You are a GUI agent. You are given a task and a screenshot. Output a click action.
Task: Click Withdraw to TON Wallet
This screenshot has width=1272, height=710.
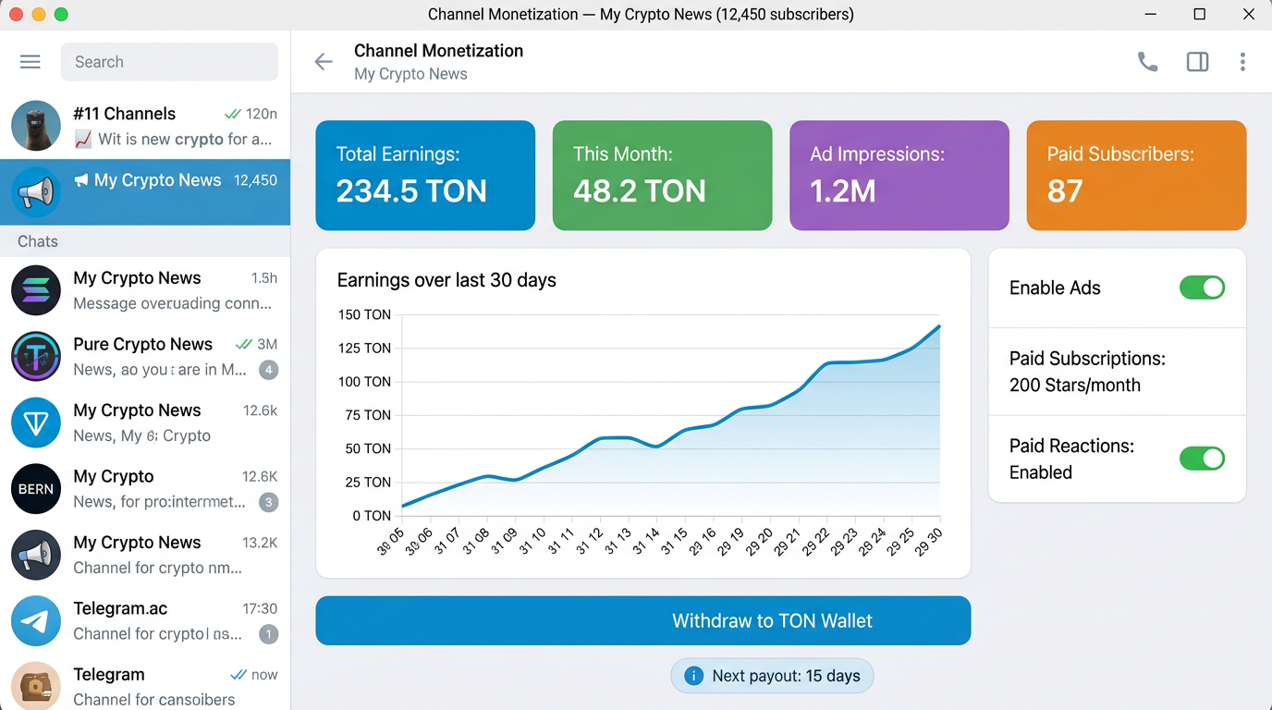(x=643, y=620)
